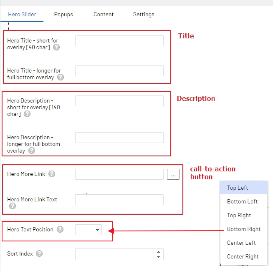Click help icon next to Sort Index
This screenshot has width=273, height=271.
click(40, 253)
